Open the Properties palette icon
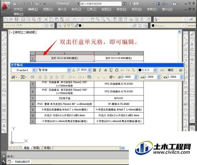 (x=115, y=19)
